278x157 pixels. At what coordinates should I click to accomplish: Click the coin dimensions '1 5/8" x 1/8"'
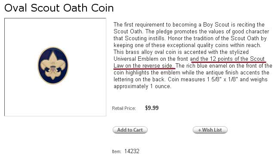[x=222, y=80]
